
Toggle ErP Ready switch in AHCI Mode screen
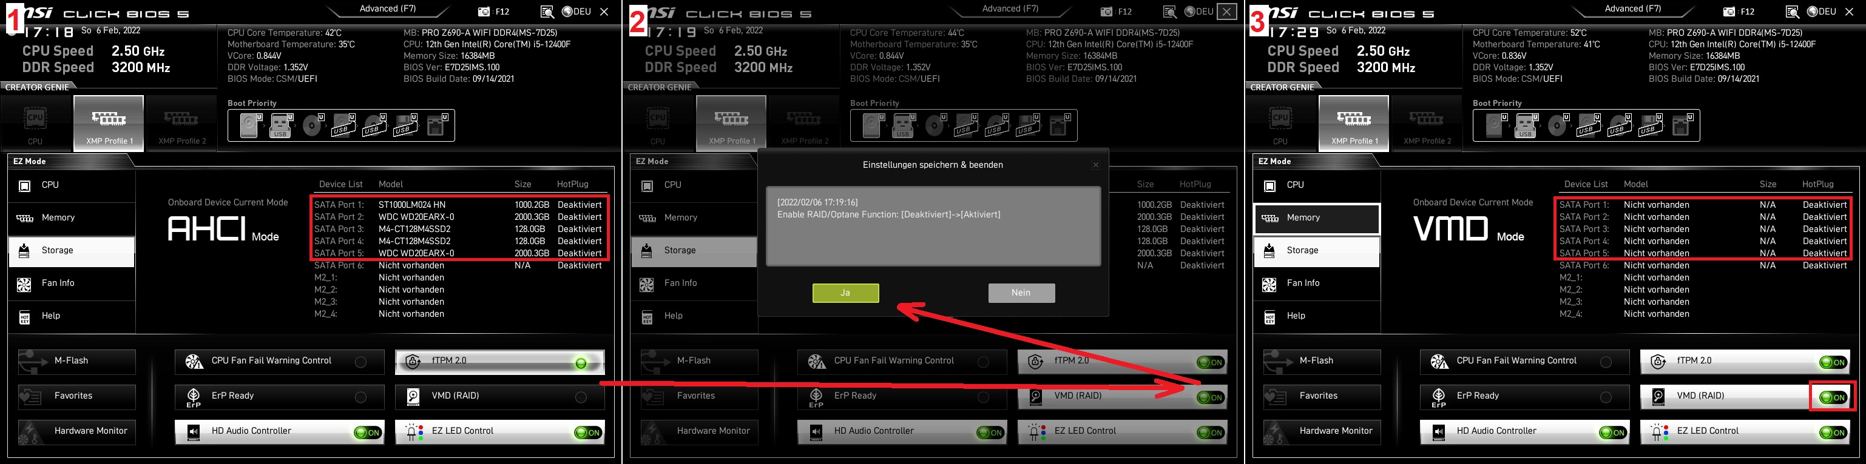point(360,397)
